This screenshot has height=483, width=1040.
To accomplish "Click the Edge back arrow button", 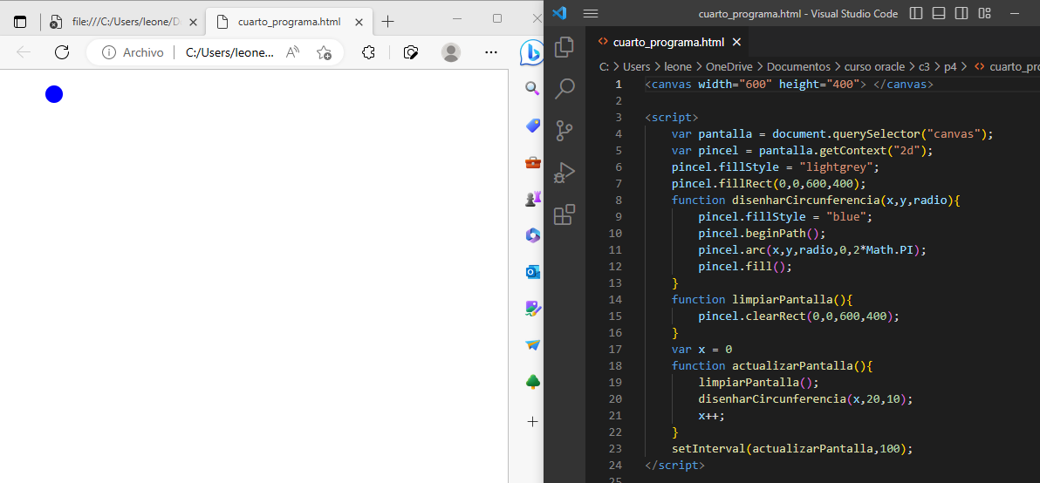I will pyautogui.click(x=24, y=52).
